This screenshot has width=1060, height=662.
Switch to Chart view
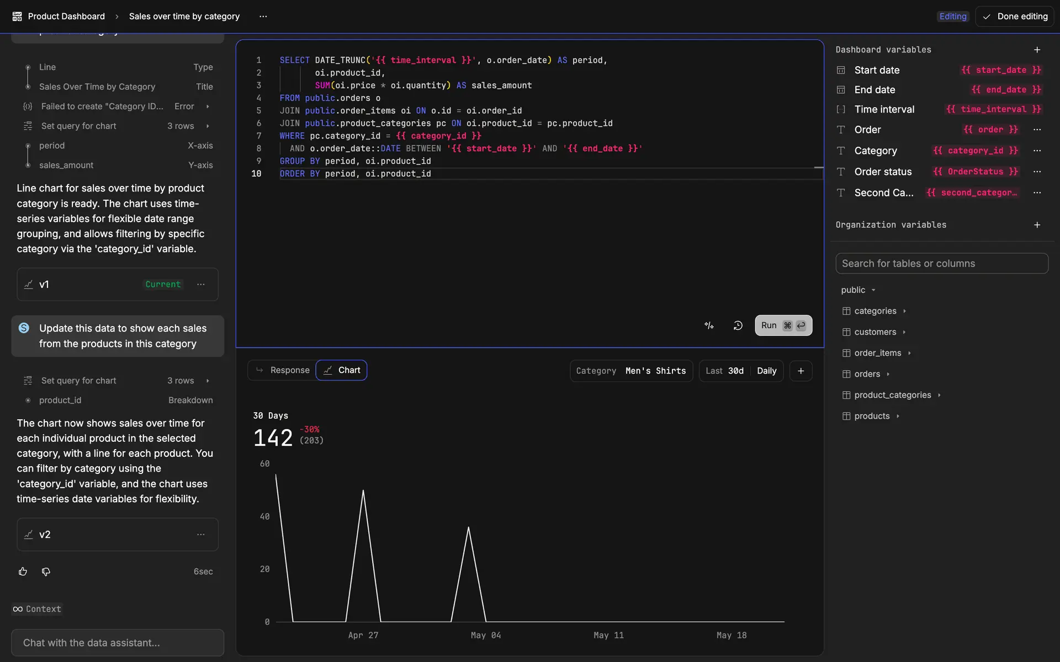click(342, 370)
